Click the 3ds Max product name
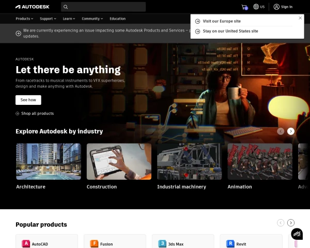 (176, 244)
